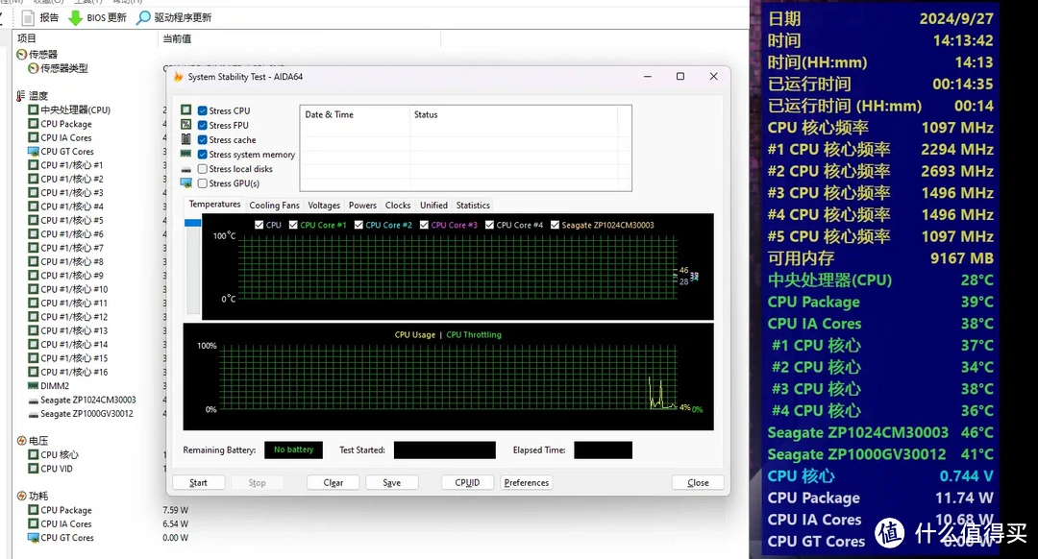This screenshot has height=559, width=1038.
Task: Select the CPU #1/核心 #8 row
Action: click(x=71, y=262)
